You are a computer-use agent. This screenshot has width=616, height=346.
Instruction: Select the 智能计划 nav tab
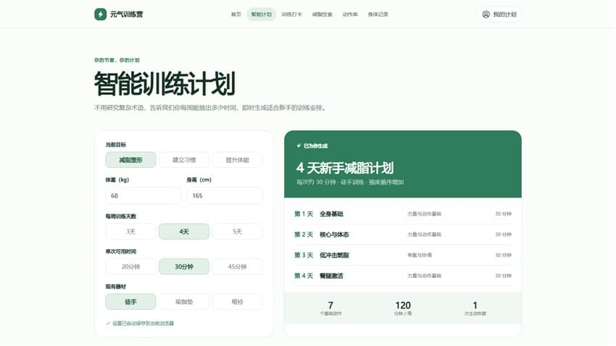click(x=261, y=14)
